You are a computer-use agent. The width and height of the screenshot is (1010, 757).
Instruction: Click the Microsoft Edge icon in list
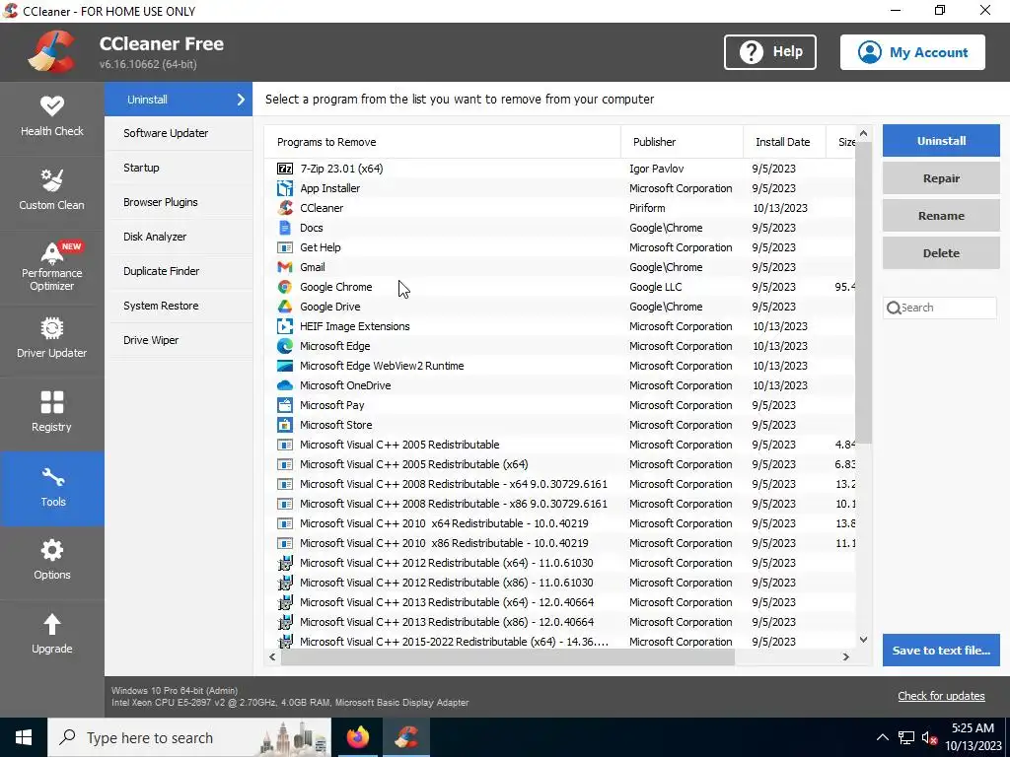coord(285,346)
